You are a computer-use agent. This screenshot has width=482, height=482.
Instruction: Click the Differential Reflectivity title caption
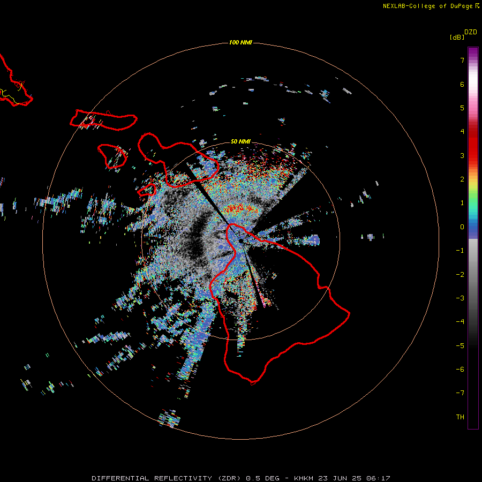coord(241,478)
